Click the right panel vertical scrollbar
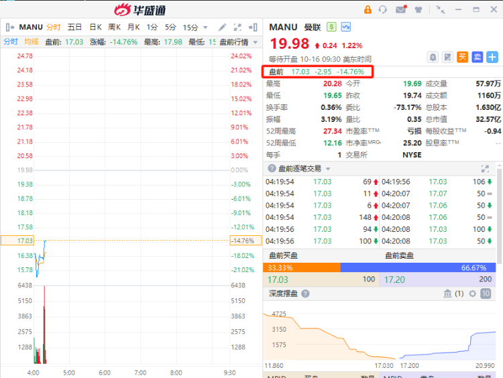The height and width of the screenshot is (378, 503). coord(499,215)
